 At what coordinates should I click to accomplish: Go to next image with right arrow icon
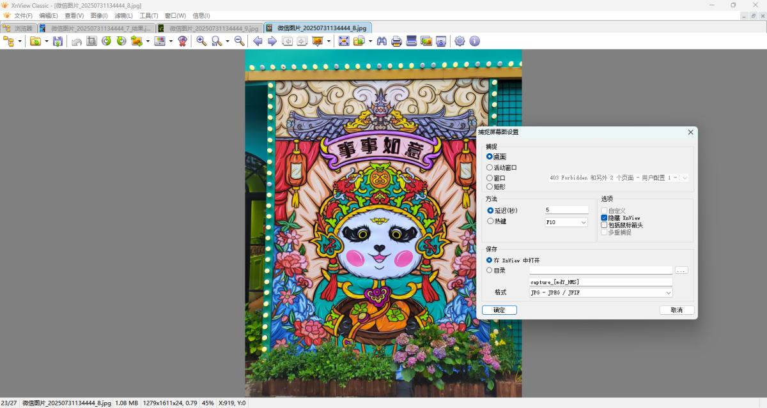(x=272, y=42)
